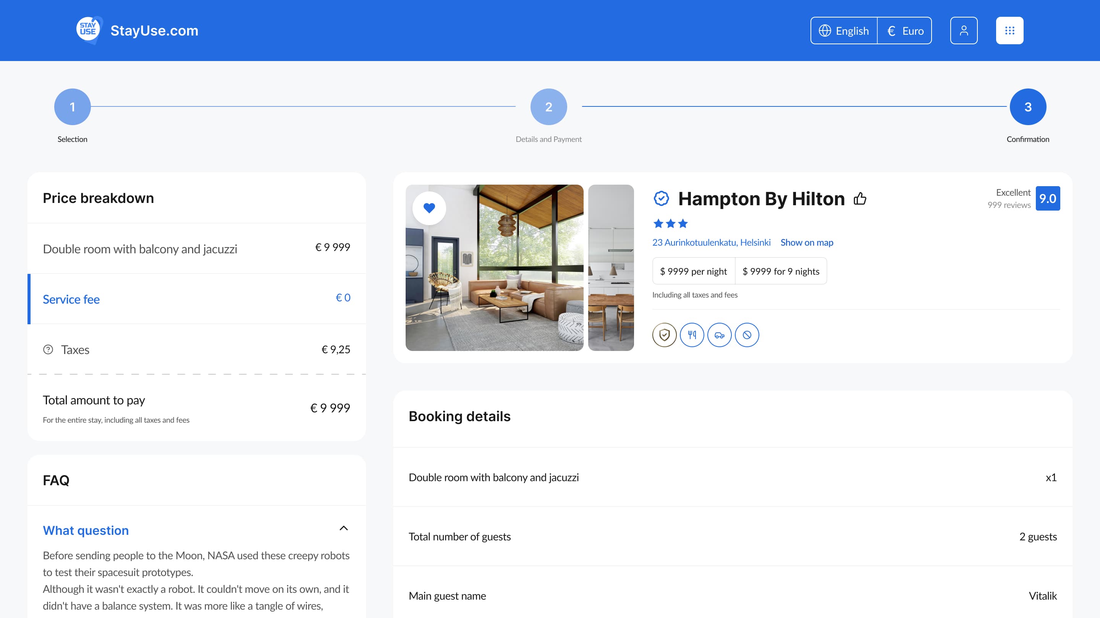This screenshot has height=618, width=1100.
Task: Click Show on map link
Action: [807, 242]
